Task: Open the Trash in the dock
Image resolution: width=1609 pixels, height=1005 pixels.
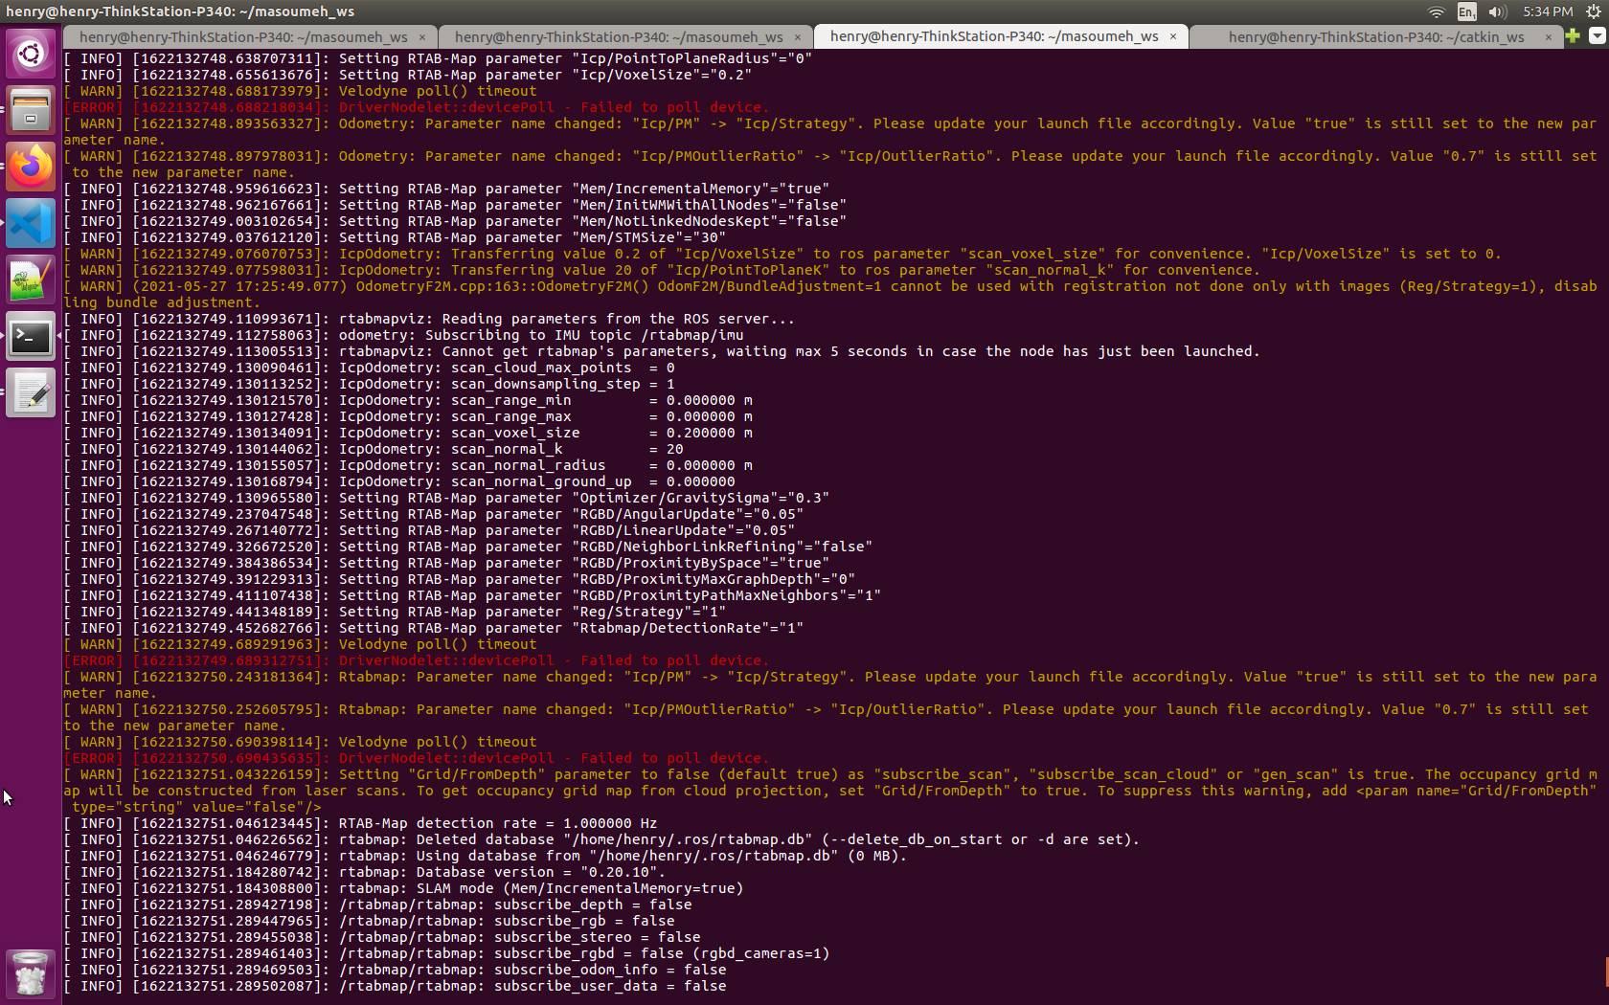Action: 31,973
